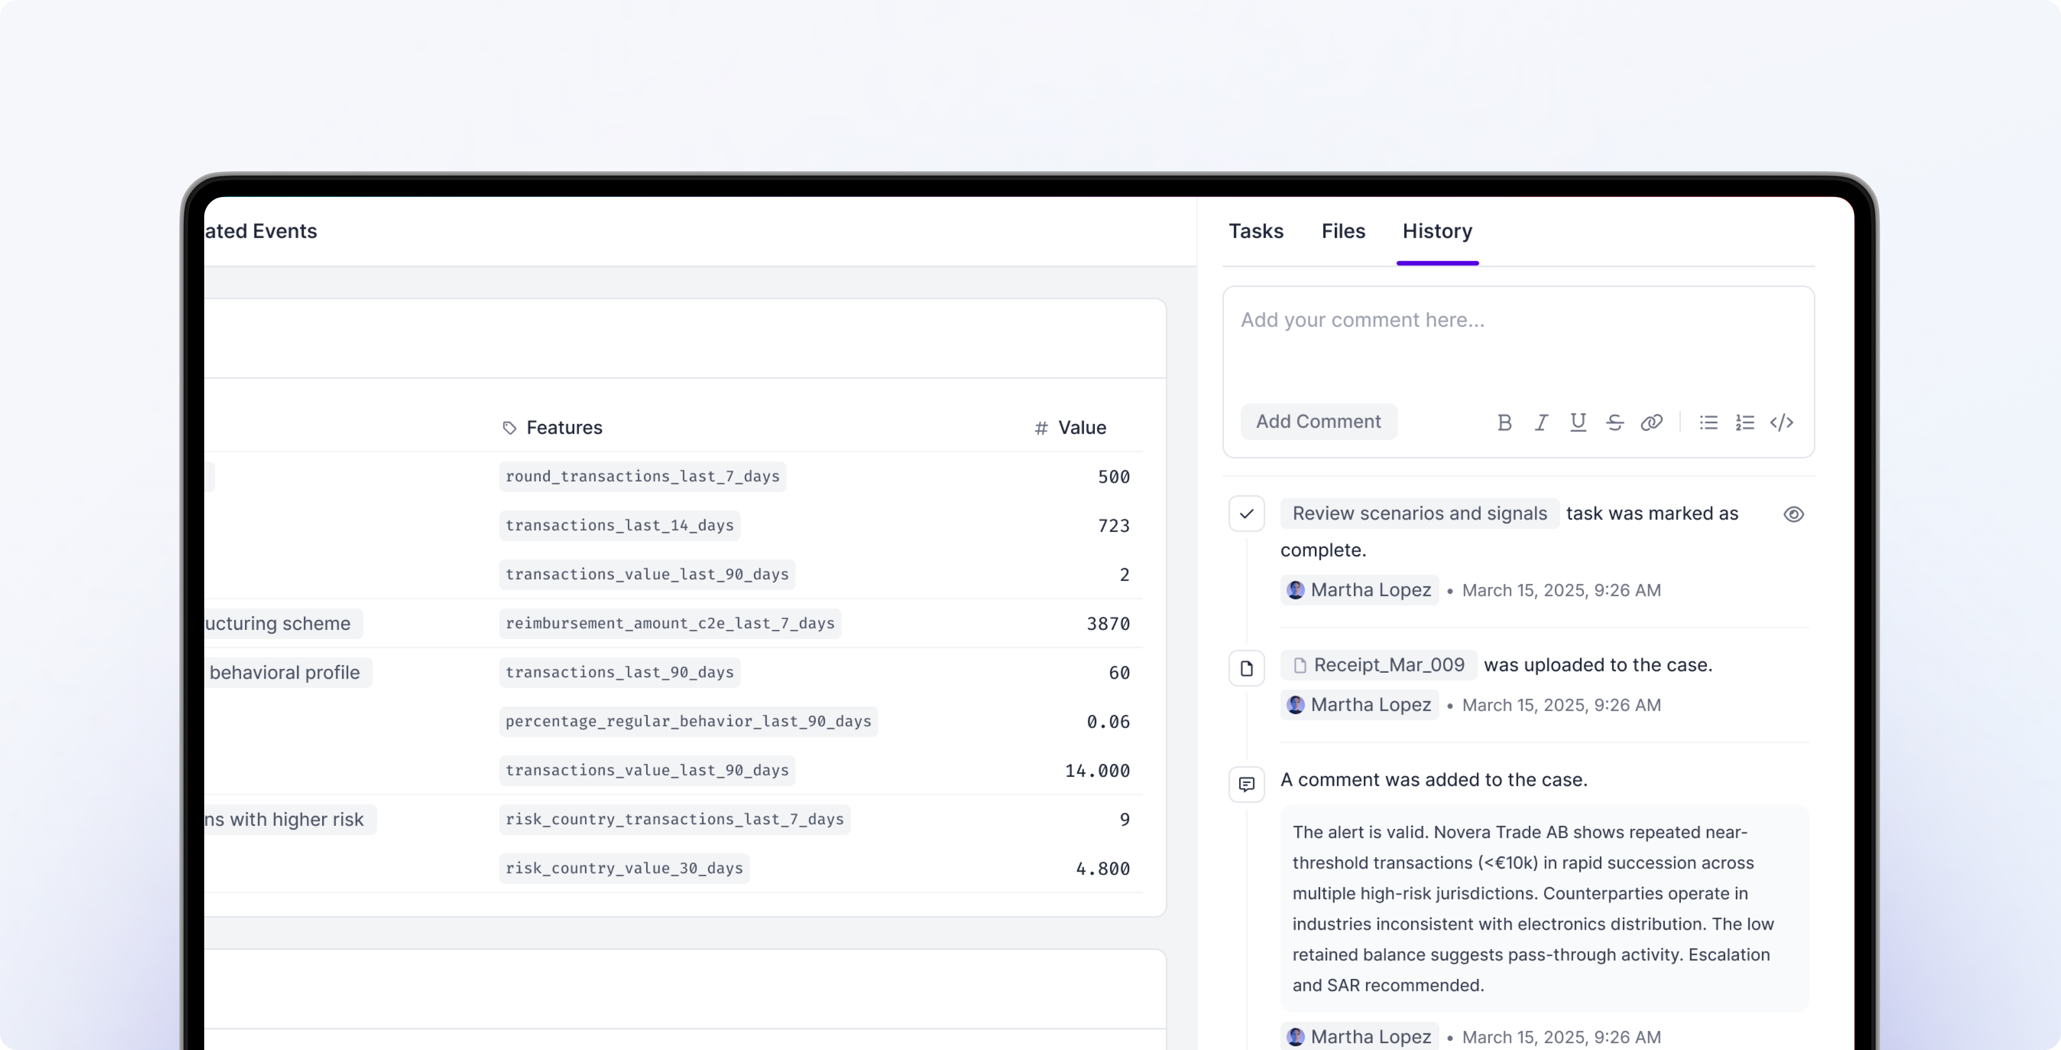
Task: Toggle visibility eye on completed task entry
Action: point(1794,514)
